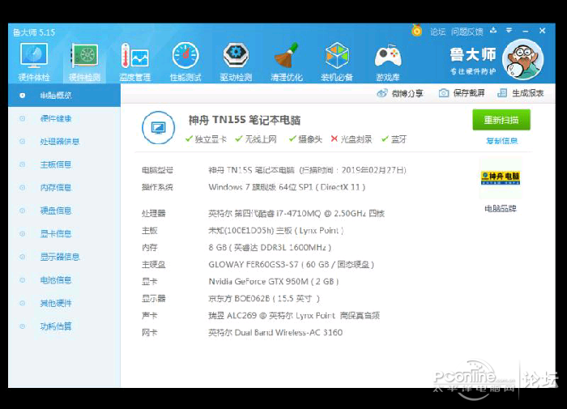Click 保存截屏 save screenshot
567x409 pixels.
(x=462, y=93)
